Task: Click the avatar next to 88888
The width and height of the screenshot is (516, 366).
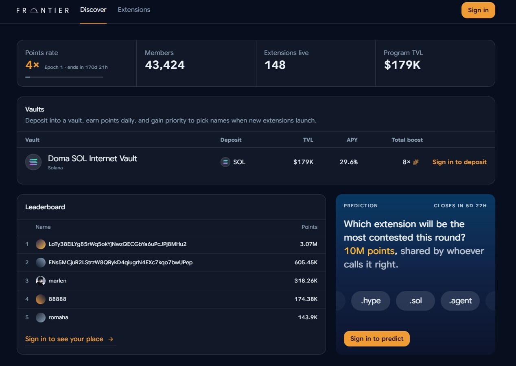Action: click(x=41, y=299)
